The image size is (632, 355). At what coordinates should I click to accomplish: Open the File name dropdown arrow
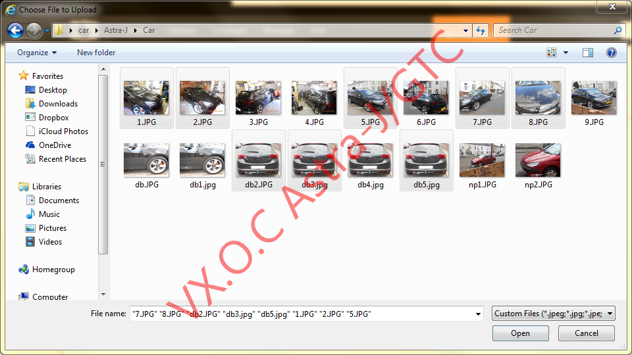pyautogui.click(x=478, y=314)
